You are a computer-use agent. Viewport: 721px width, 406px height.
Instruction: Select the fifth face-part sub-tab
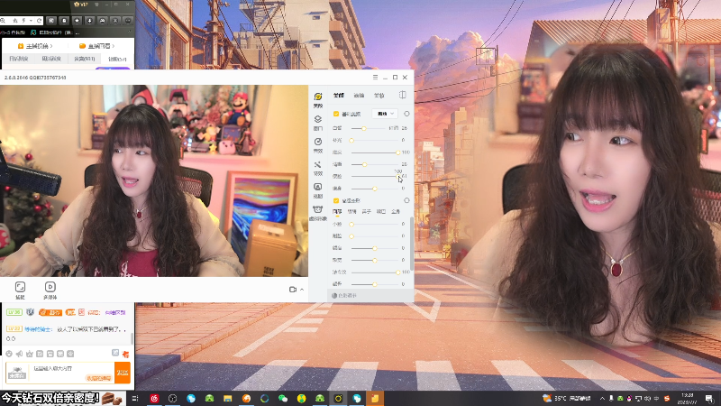[396, 212]
